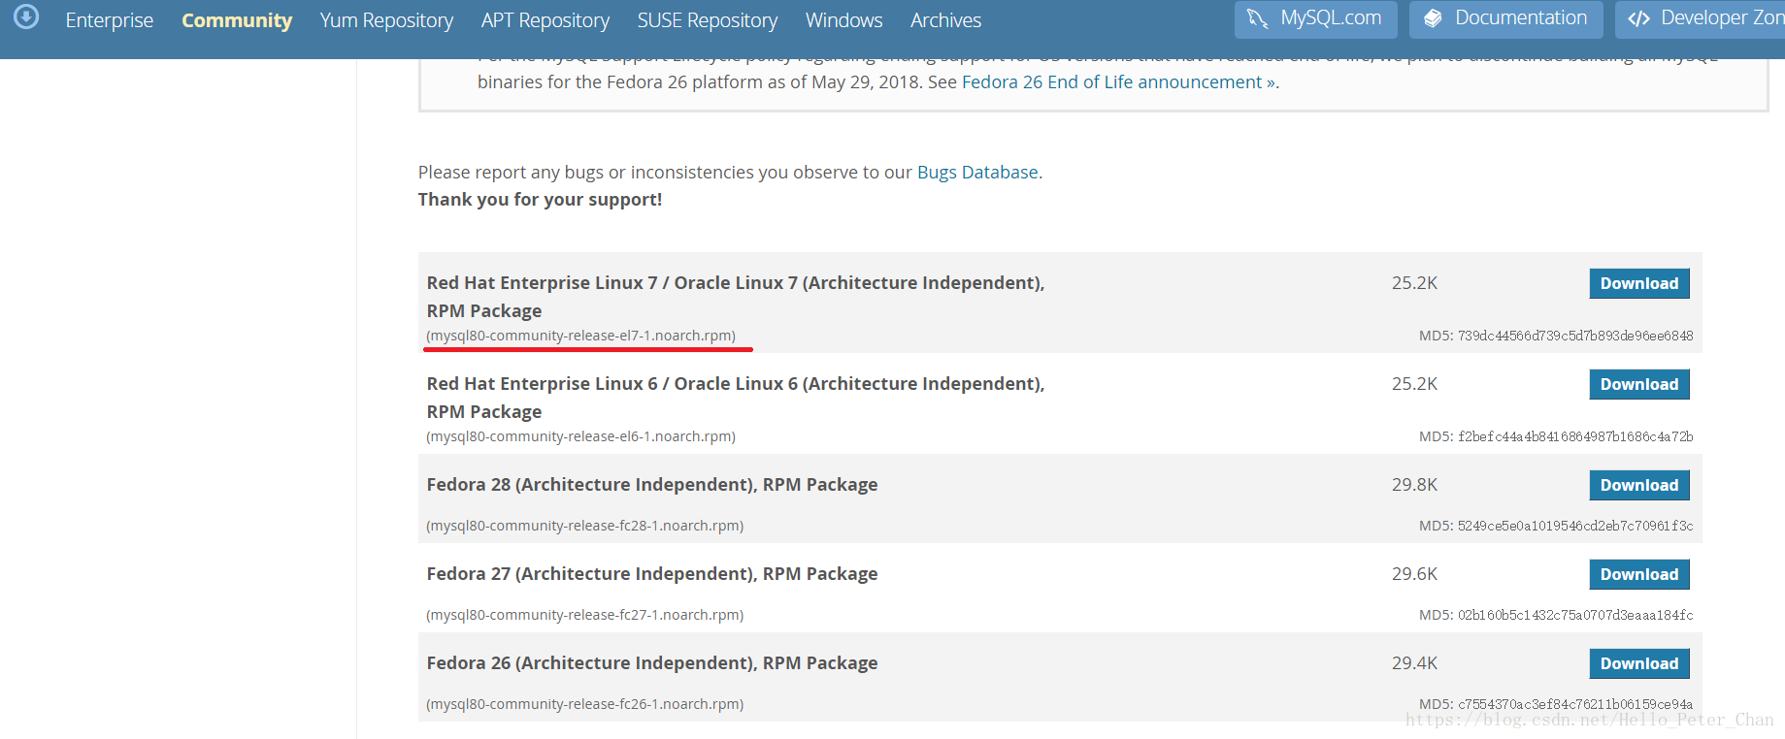Download the Fedora 28 RPM package
The image size is (1785, 739).
1639,485
